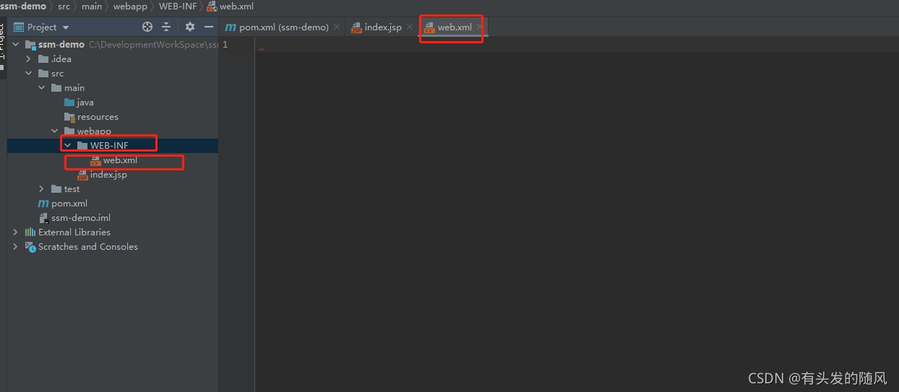Collapse the main folder arrow
899x392 pixels.
click(x=42, y=87)
